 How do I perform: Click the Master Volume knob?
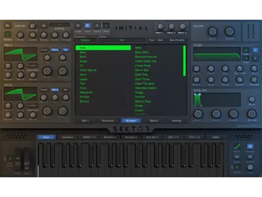click(x=229, y=32)
